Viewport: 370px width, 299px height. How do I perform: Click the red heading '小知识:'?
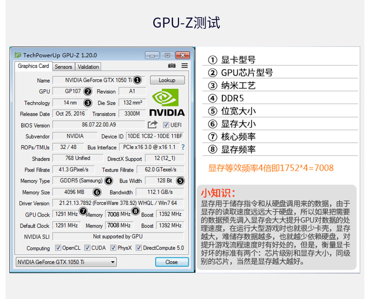218,193
